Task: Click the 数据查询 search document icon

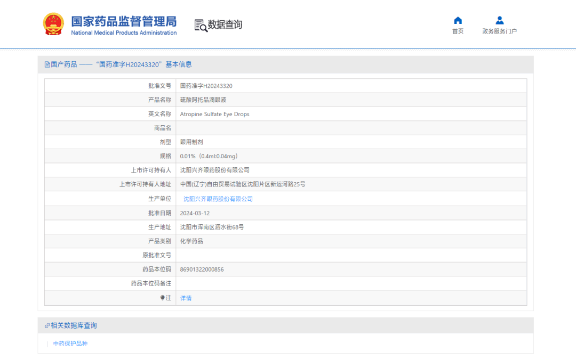Action: (201, 26)
